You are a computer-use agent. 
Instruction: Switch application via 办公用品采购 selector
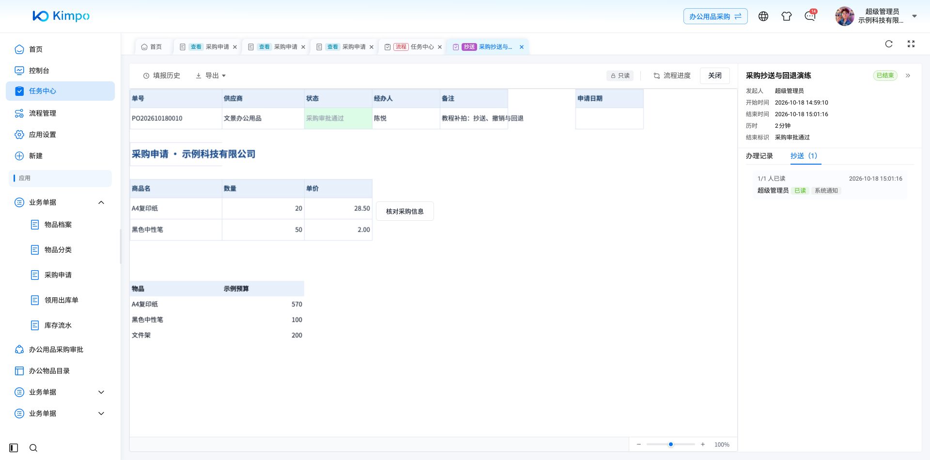coord(715,16)
